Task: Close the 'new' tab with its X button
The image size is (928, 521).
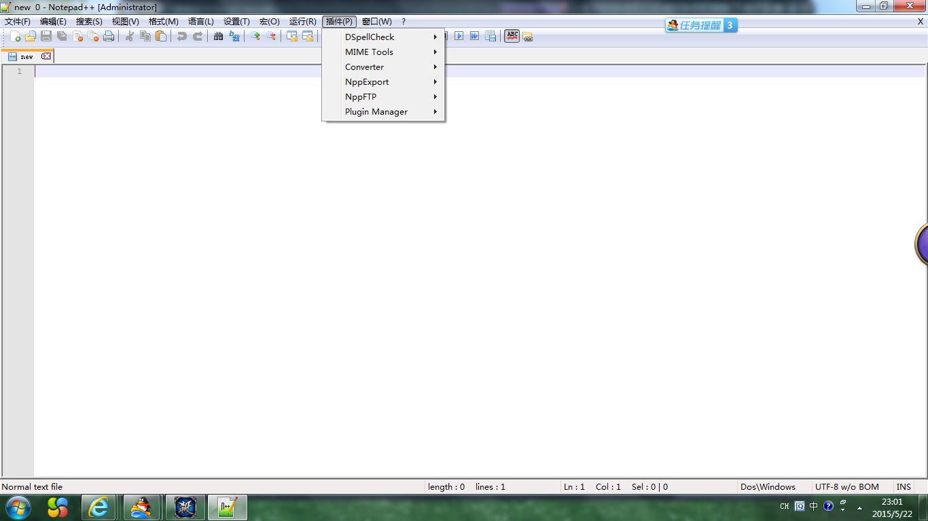Action: click(46, 56)
